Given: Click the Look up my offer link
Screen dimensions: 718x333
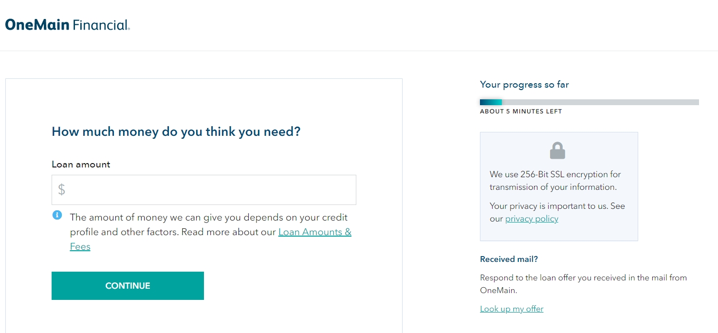Looking at the screenshot, I should (511, 309).
